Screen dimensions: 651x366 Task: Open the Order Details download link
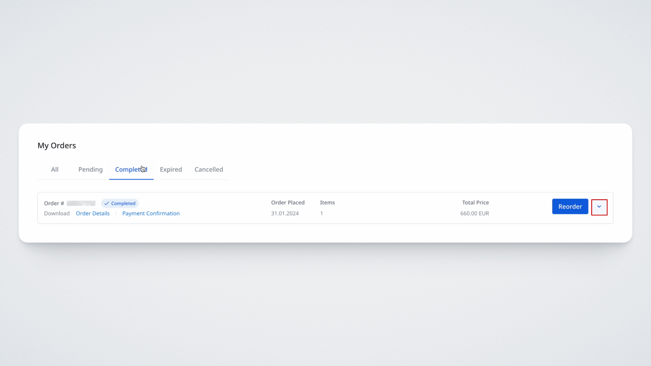(93, 213)
